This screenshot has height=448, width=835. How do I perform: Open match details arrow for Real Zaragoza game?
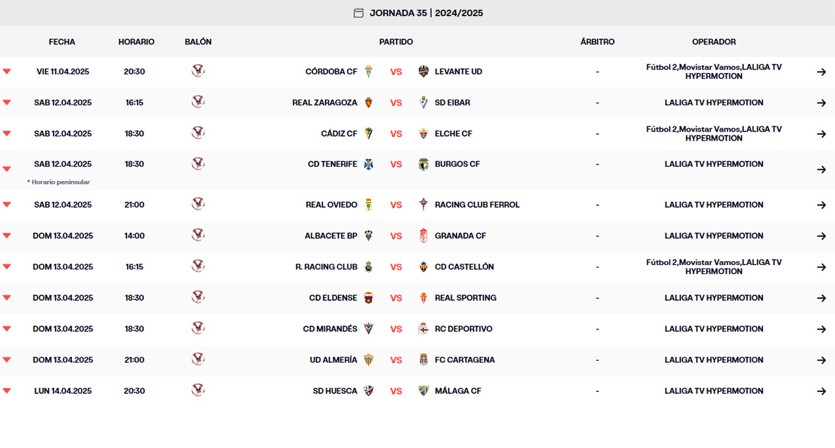[x=821, y=103]
